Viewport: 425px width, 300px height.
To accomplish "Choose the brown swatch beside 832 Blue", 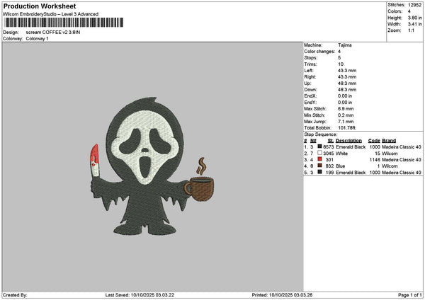I will point(320,166).
